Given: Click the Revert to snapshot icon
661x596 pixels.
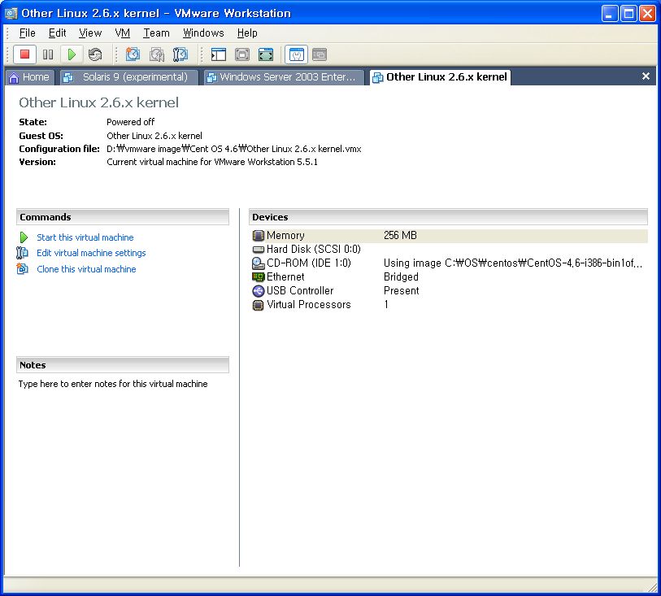Looking at the screenshot, I should point(156,54).
